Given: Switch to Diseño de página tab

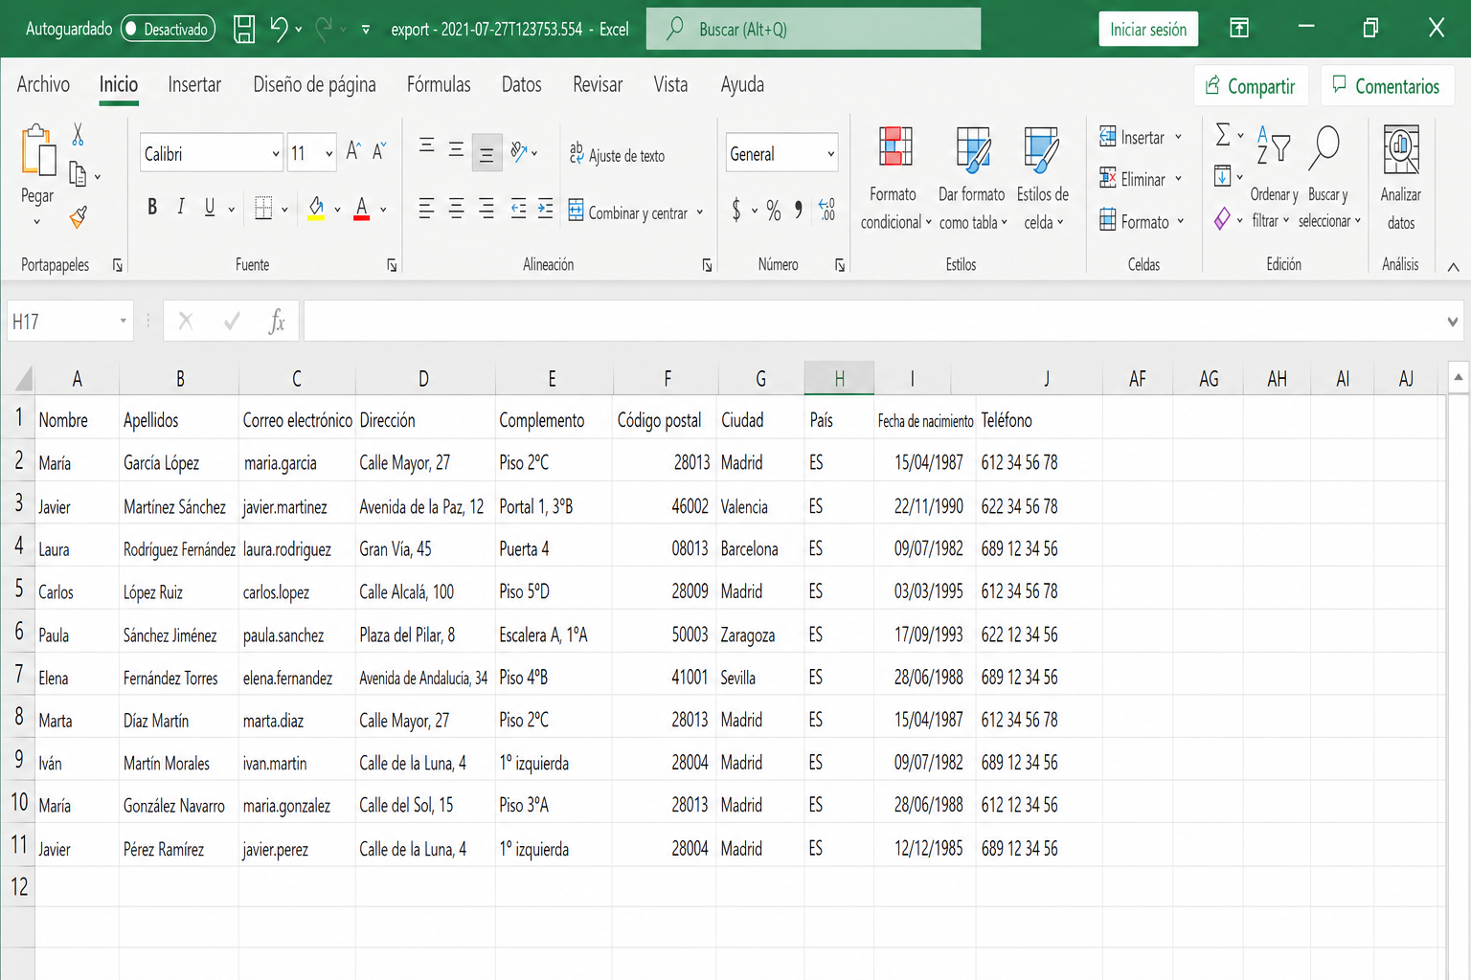Looking at the screenshot, I should pyautogui.click(x=314, y=84).
